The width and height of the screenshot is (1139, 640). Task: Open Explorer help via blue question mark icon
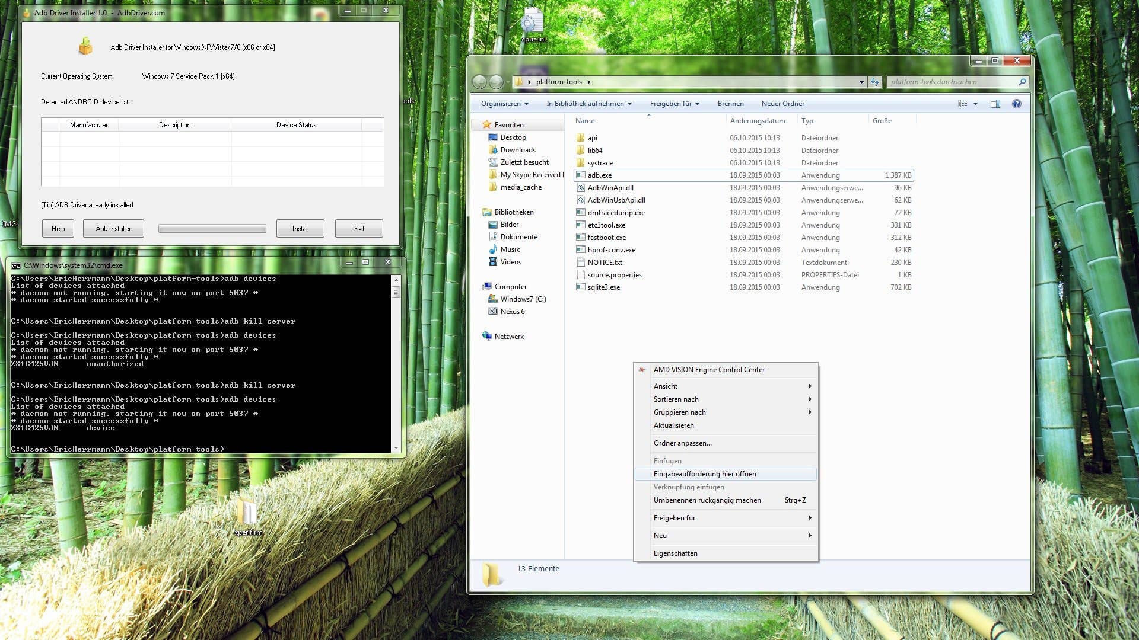pos(1017,104)
